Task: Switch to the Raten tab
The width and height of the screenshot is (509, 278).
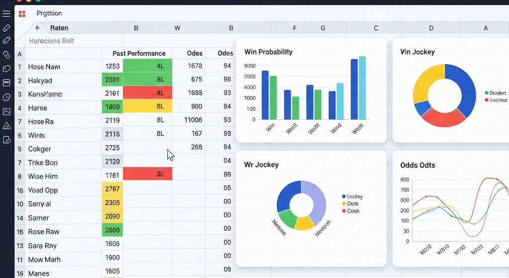Action: click(59, 28)
